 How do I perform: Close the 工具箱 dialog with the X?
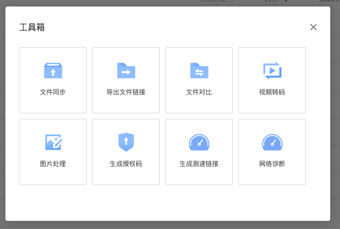[313, 27]
